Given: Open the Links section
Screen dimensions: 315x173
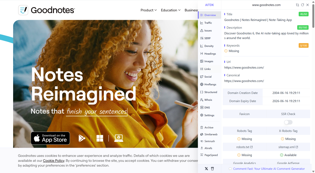Looking at the screenshot, I should 209,69.
